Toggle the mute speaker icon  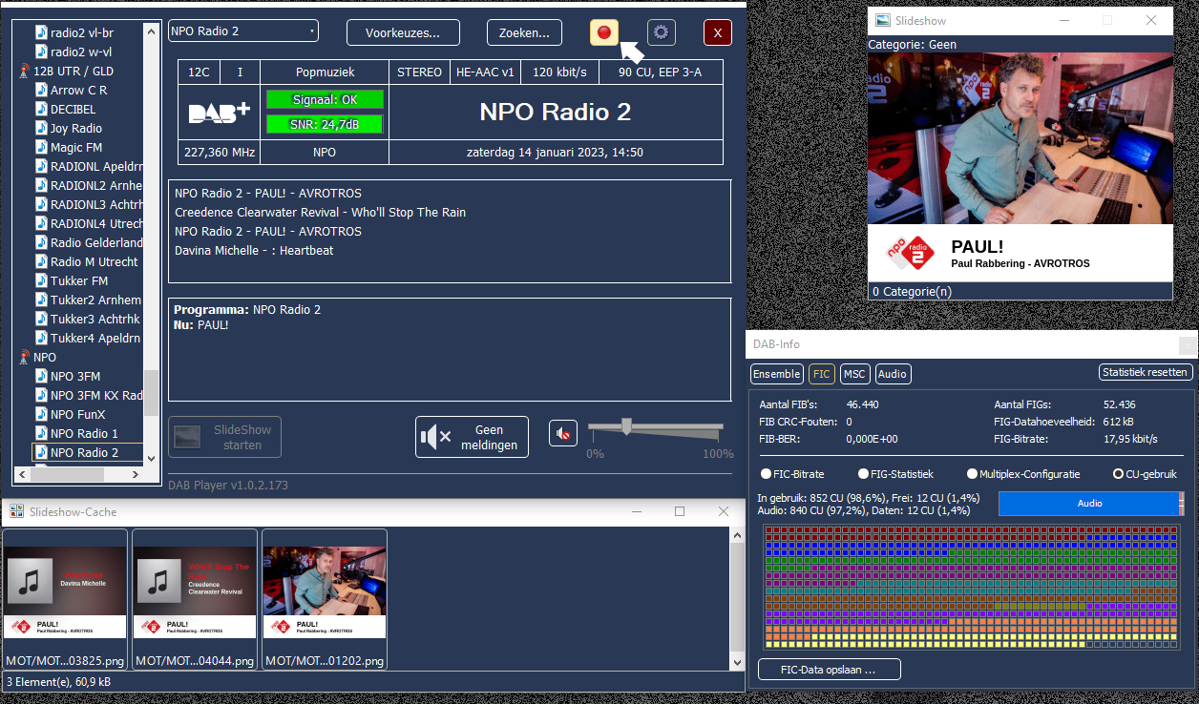coord(563,434)
